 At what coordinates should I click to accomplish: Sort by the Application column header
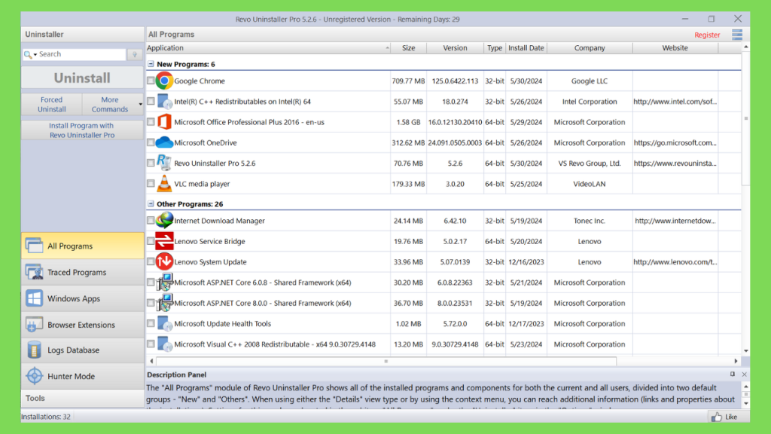click(x=268, y=47)
